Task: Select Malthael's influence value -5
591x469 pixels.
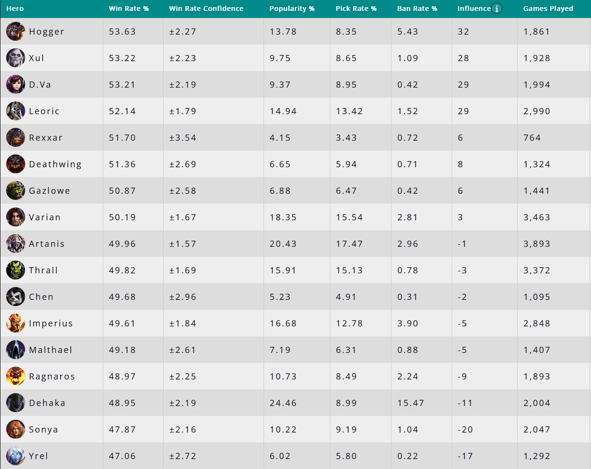Action: (x=463, y=350)
